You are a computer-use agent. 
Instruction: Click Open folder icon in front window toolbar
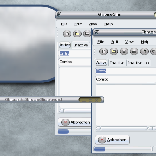(x=114, y=51)
